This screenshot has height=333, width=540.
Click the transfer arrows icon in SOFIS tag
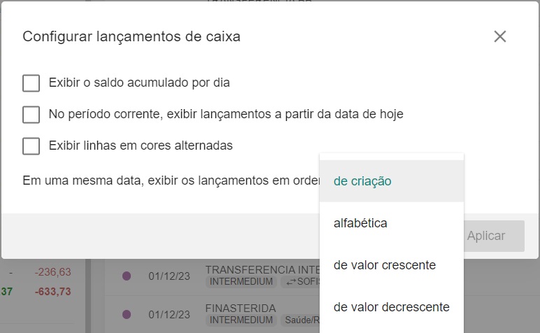[x=289, y=283]
